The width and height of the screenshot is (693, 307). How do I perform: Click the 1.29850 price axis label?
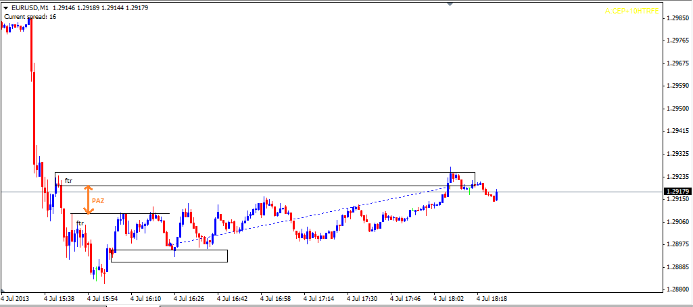677,18
